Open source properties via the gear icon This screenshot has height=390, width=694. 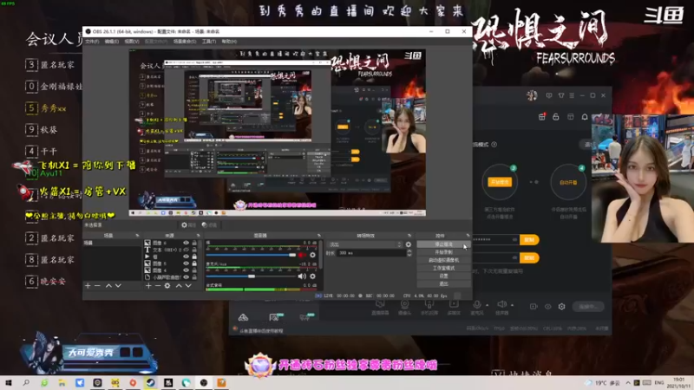point(167,286)
